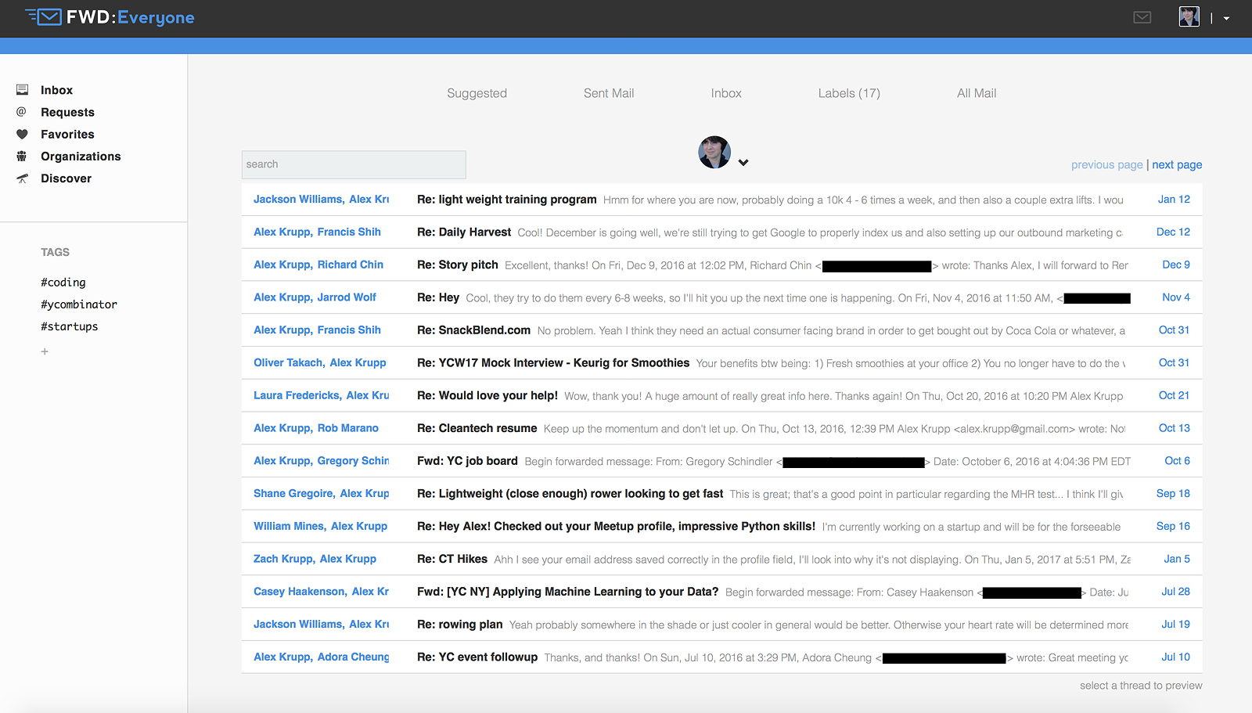This screenshot has width=1252, height=713.
Task: Click the profile picture above thread list
Action: point(714,152)
